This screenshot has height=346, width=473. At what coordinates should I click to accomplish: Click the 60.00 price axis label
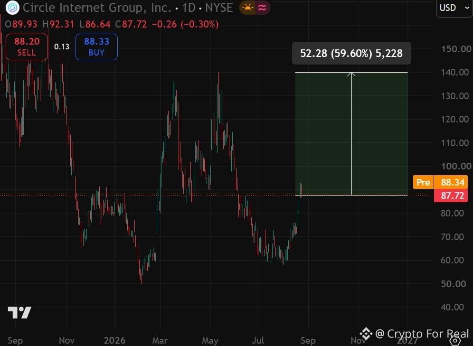click(x=452, y=260)
